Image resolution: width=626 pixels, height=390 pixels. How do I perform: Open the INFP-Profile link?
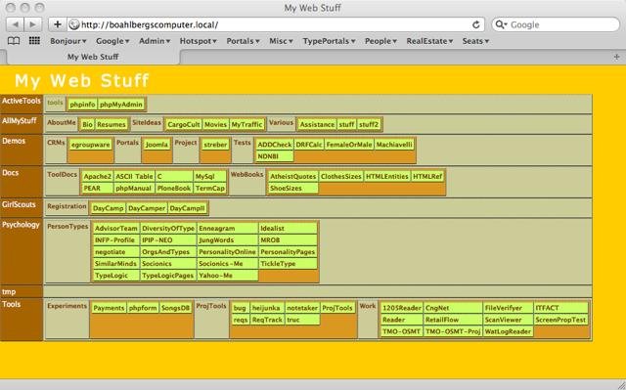coord(116,240)
